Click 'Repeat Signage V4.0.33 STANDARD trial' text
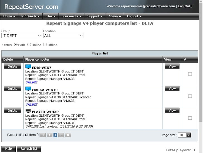 [55, 75]
